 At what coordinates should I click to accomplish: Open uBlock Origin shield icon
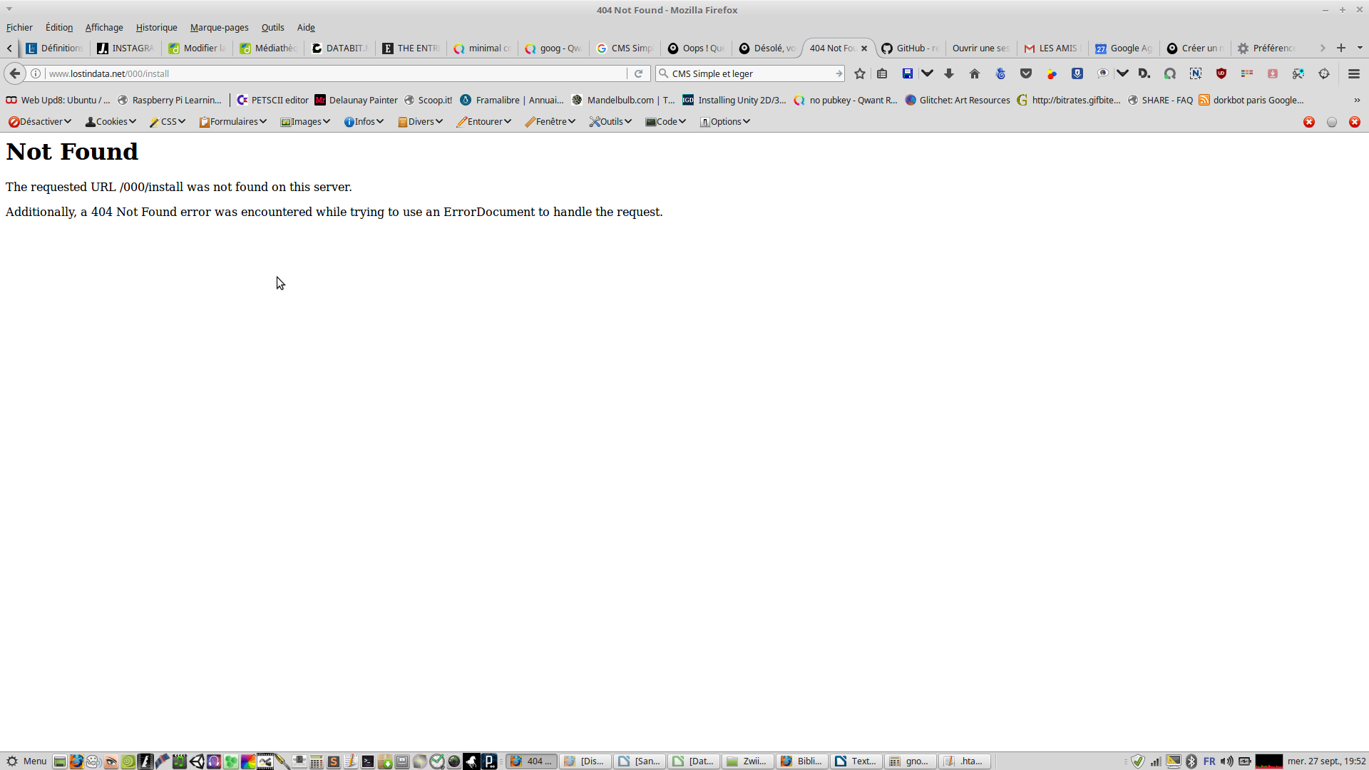[x=1221, y=73]
